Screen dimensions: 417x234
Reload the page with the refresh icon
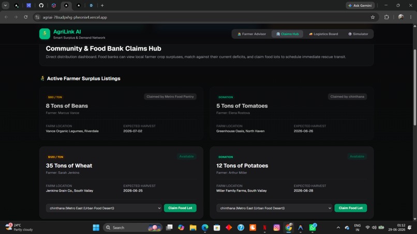coord(25,17)
